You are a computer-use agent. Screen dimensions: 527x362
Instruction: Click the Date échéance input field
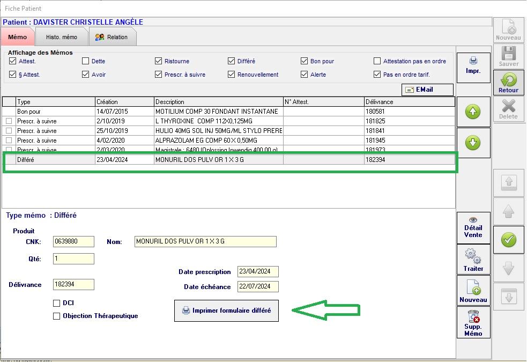pyautogui.click(x=258, y=286)
